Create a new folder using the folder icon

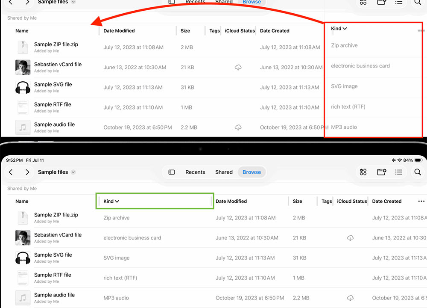(381, 172)
